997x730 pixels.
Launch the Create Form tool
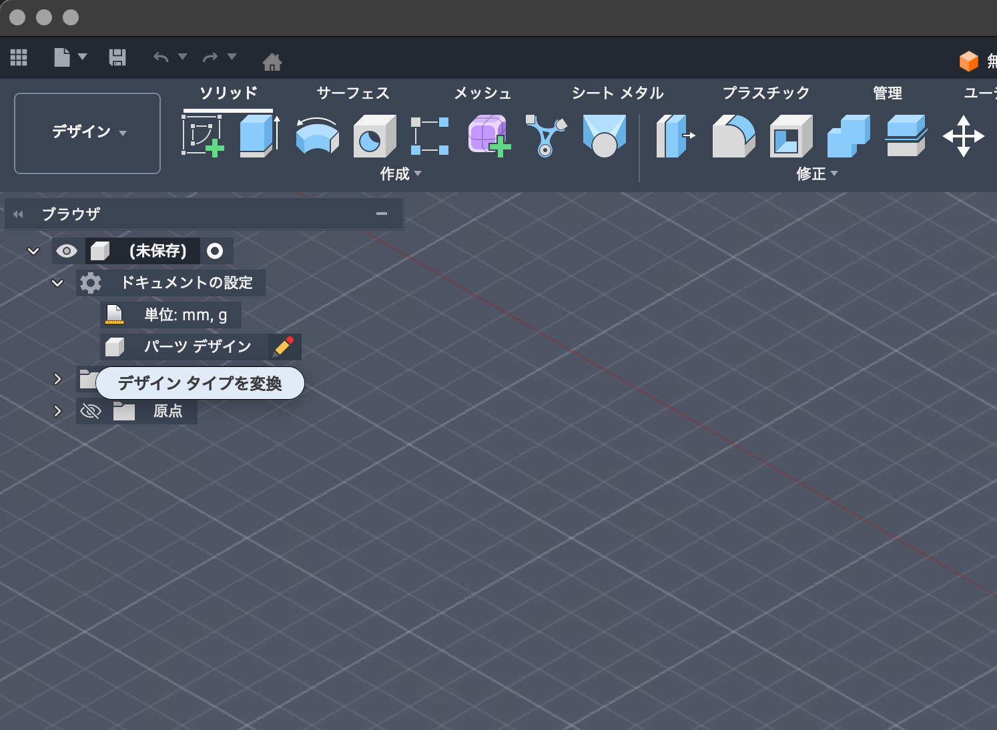click(488, 133)
